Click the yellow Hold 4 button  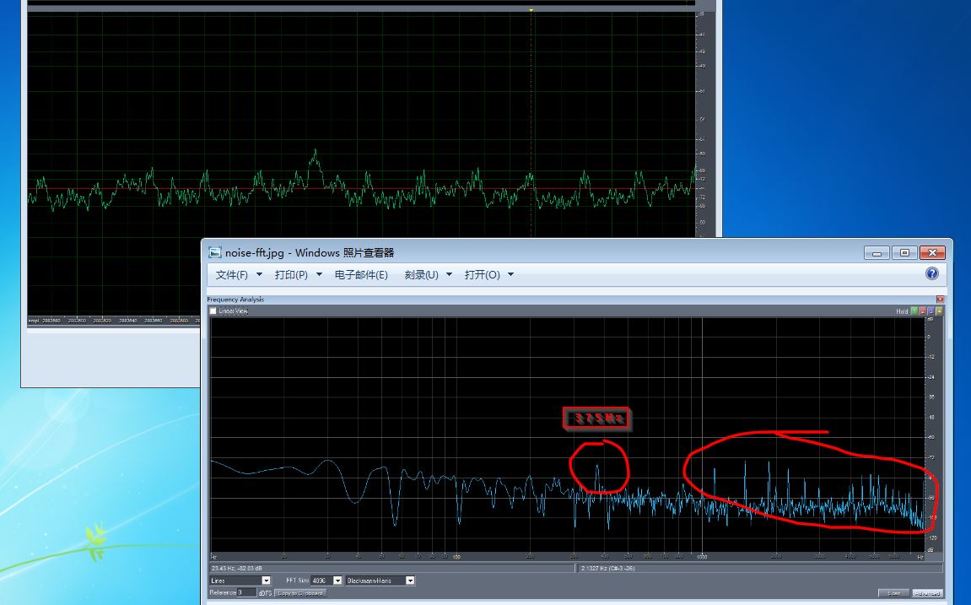(940, 311)
